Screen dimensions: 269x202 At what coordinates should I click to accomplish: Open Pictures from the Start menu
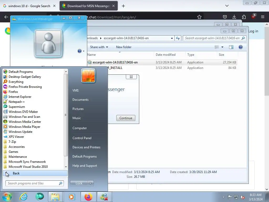coord(78,109)
